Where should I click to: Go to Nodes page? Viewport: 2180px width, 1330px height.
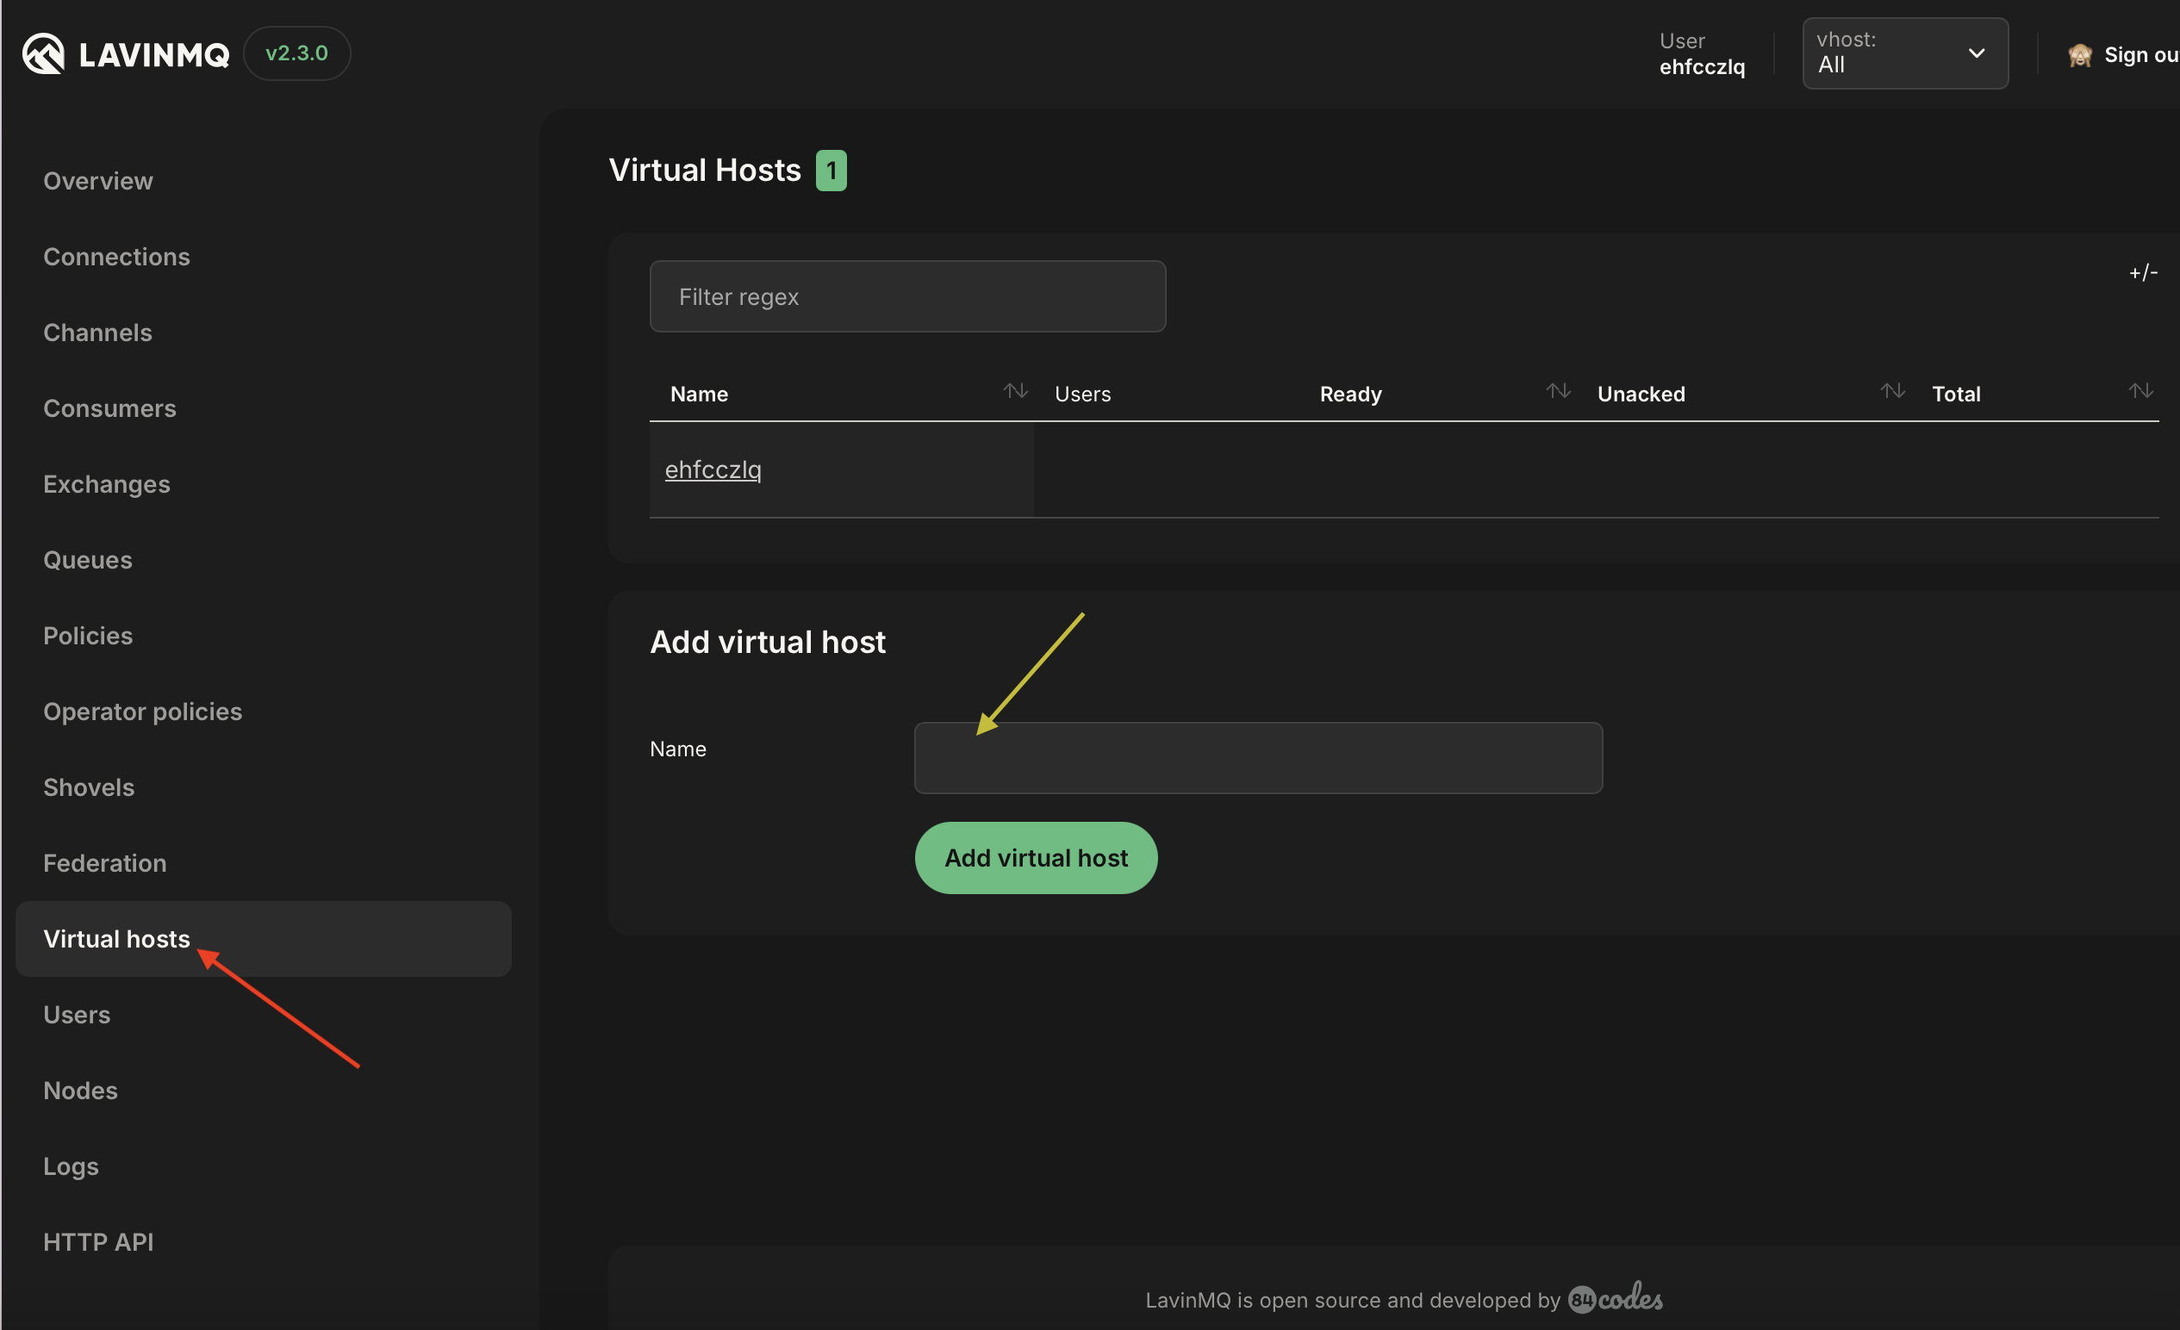80,1091
